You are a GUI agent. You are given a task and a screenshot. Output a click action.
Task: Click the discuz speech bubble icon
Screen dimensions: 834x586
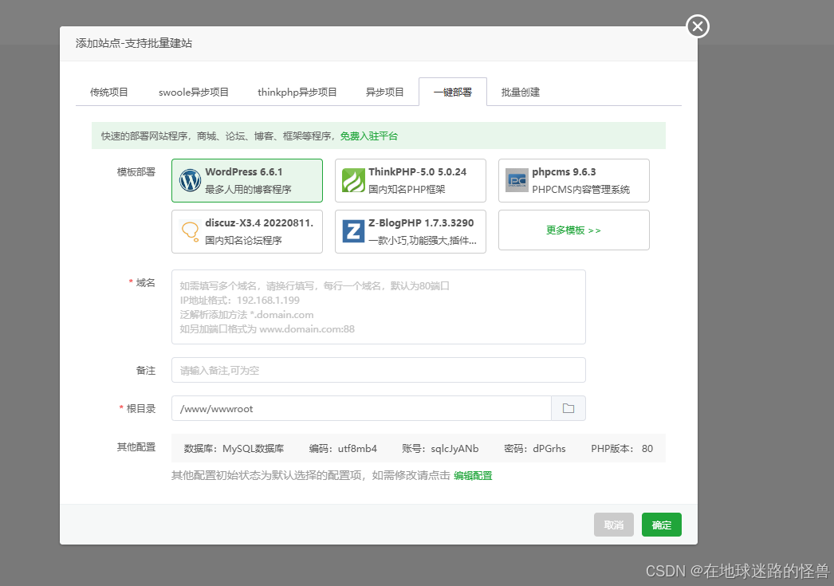(190, 231)
